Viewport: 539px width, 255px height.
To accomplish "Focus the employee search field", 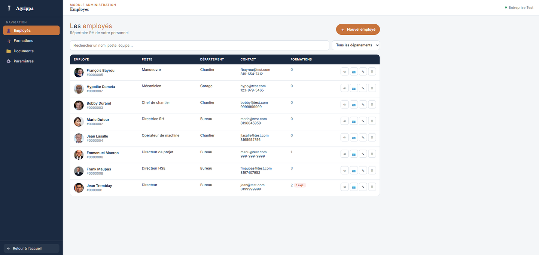I will click(x=200, y=45).
